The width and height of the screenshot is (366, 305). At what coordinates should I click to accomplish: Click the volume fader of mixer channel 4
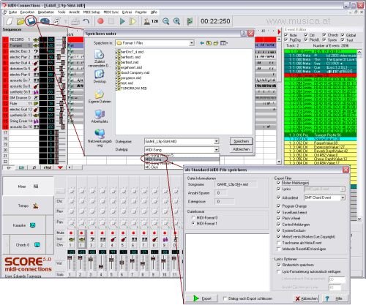(101, 267)
